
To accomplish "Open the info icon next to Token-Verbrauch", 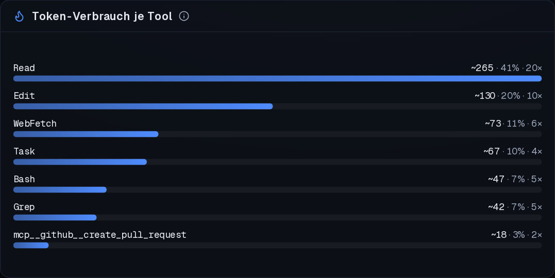I will click(x=184, y=16).
